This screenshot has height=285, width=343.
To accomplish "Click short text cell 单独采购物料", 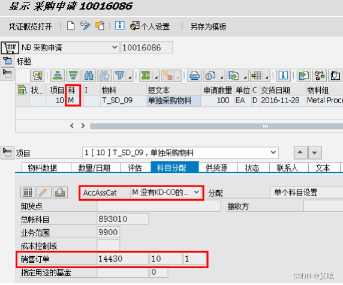I will pos(174,100).
